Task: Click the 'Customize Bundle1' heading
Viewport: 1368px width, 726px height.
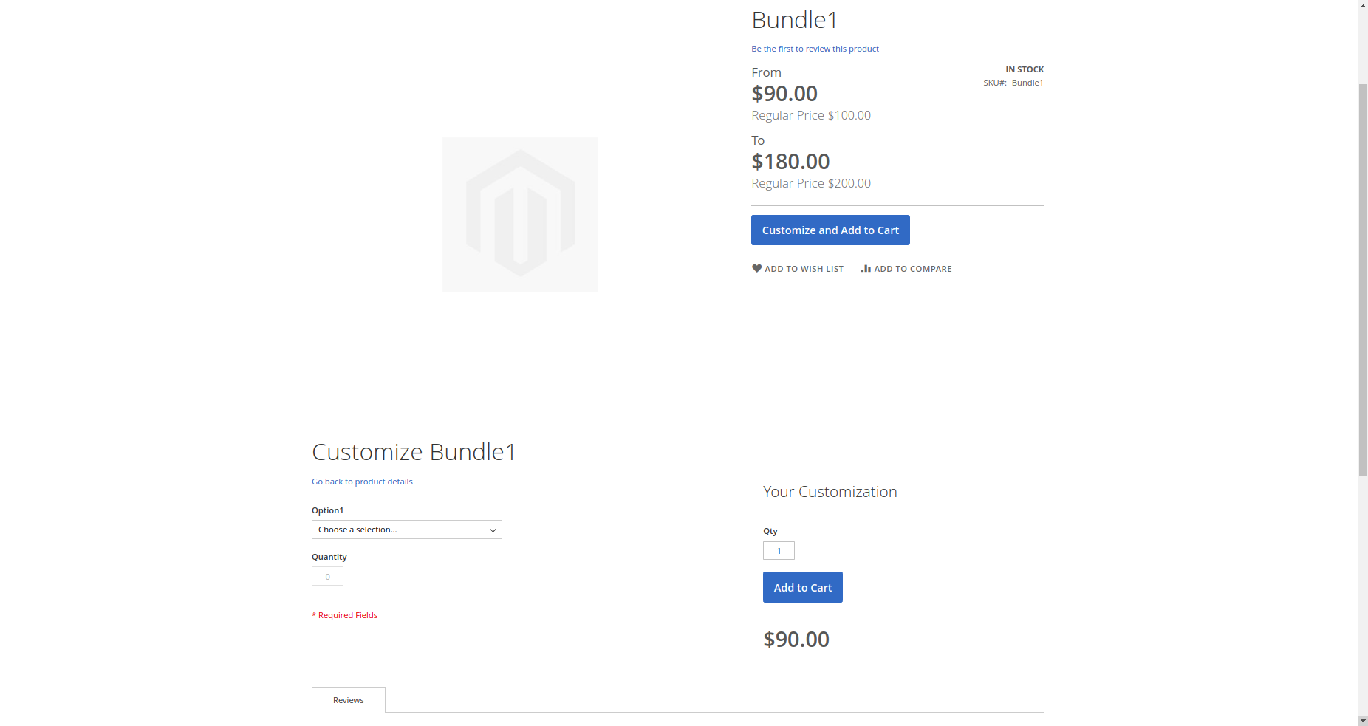Action: 414,452
